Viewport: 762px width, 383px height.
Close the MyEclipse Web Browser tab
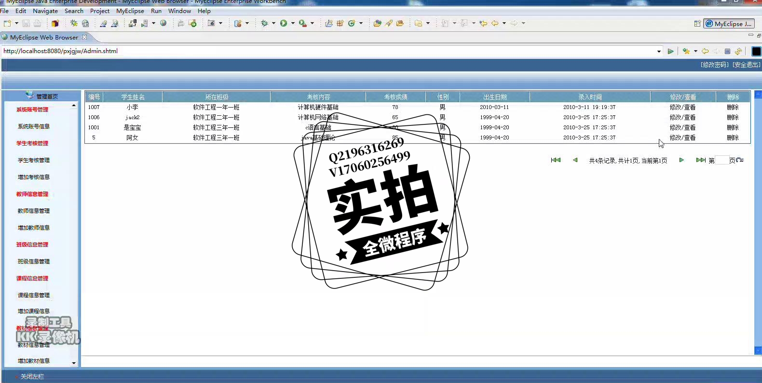click(84, 37)
